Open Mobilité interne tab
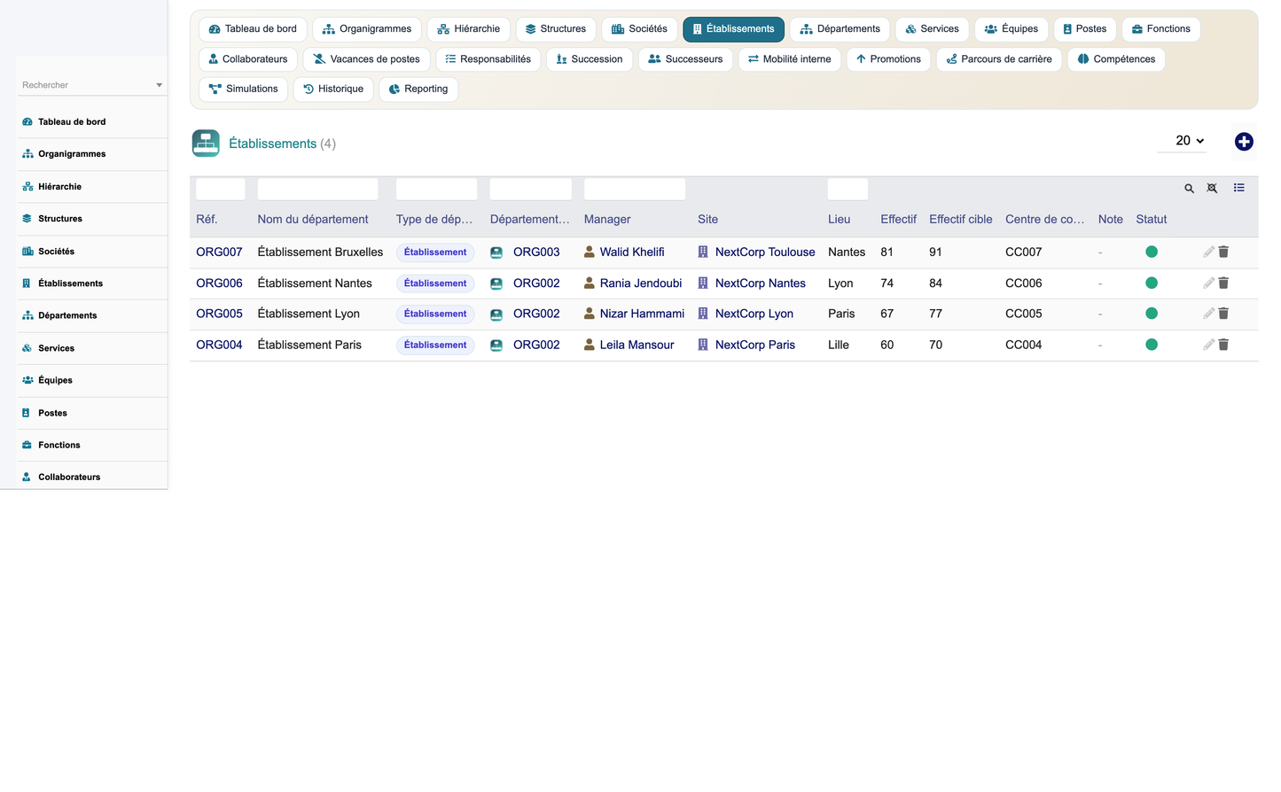 click(789, 59)
